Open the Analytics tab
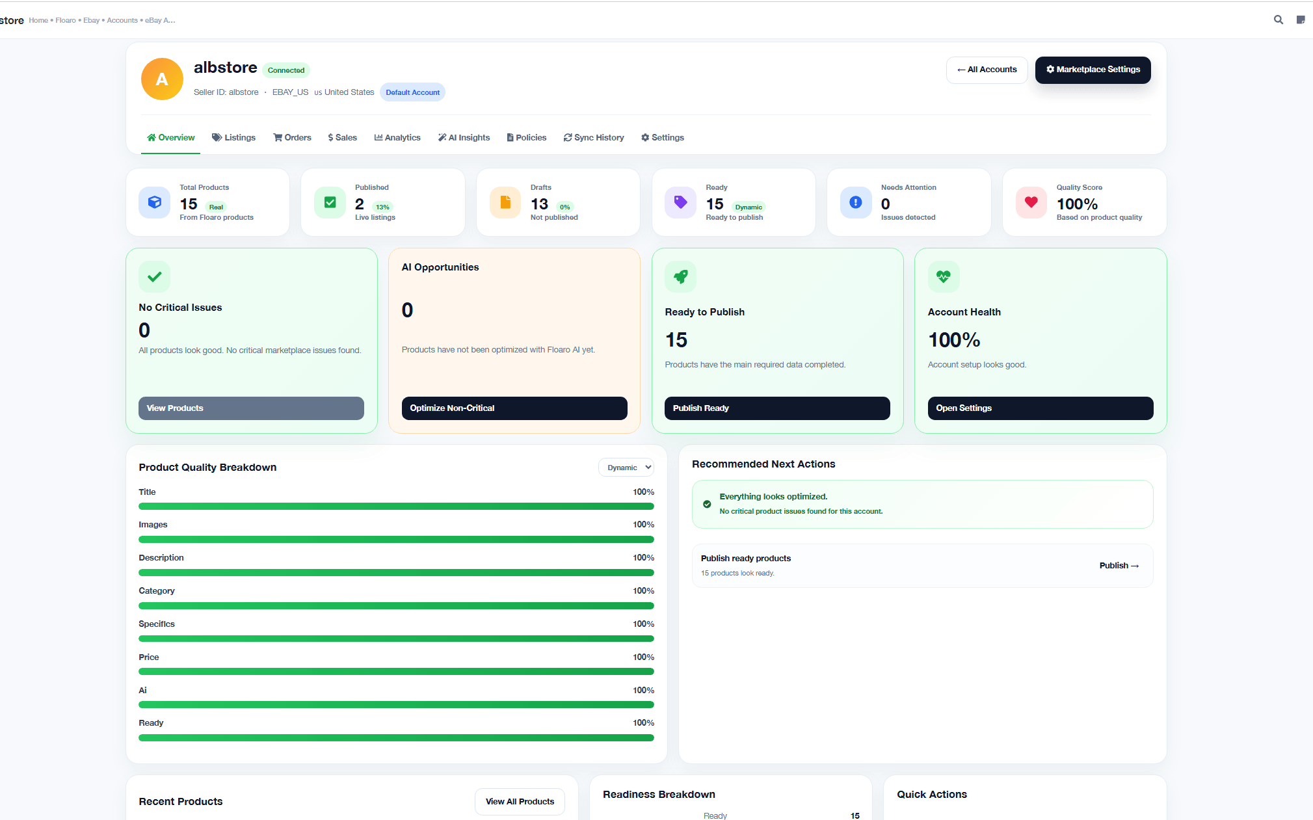This screenshot has width=1313, height=820. point(397,138)
